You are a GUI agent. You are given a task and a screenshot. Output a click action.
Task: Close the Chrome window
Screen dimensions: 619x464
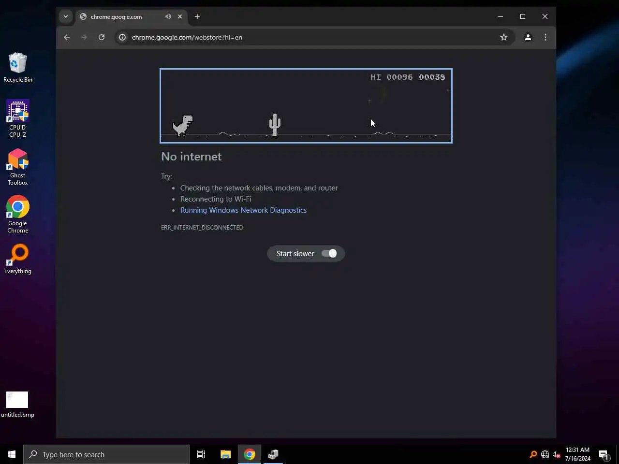tap(545, 16)
